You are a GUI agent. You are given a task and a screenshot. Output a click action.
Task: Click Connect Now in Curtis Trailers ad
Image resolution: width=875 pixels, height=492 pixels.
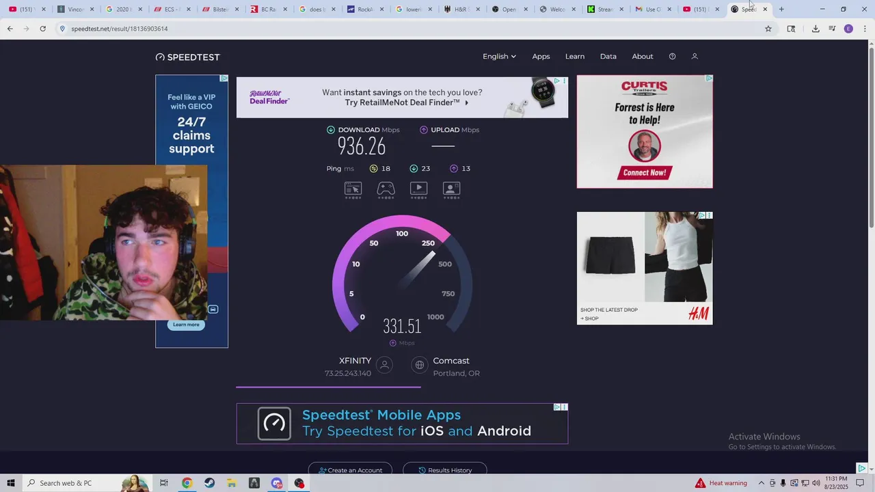point(644,173)
